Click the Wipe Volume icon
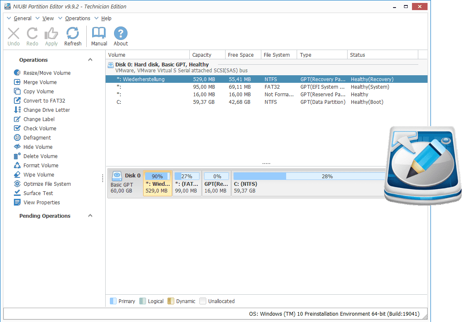The width and height of the screenshot is (465, 322). (17, 174)
